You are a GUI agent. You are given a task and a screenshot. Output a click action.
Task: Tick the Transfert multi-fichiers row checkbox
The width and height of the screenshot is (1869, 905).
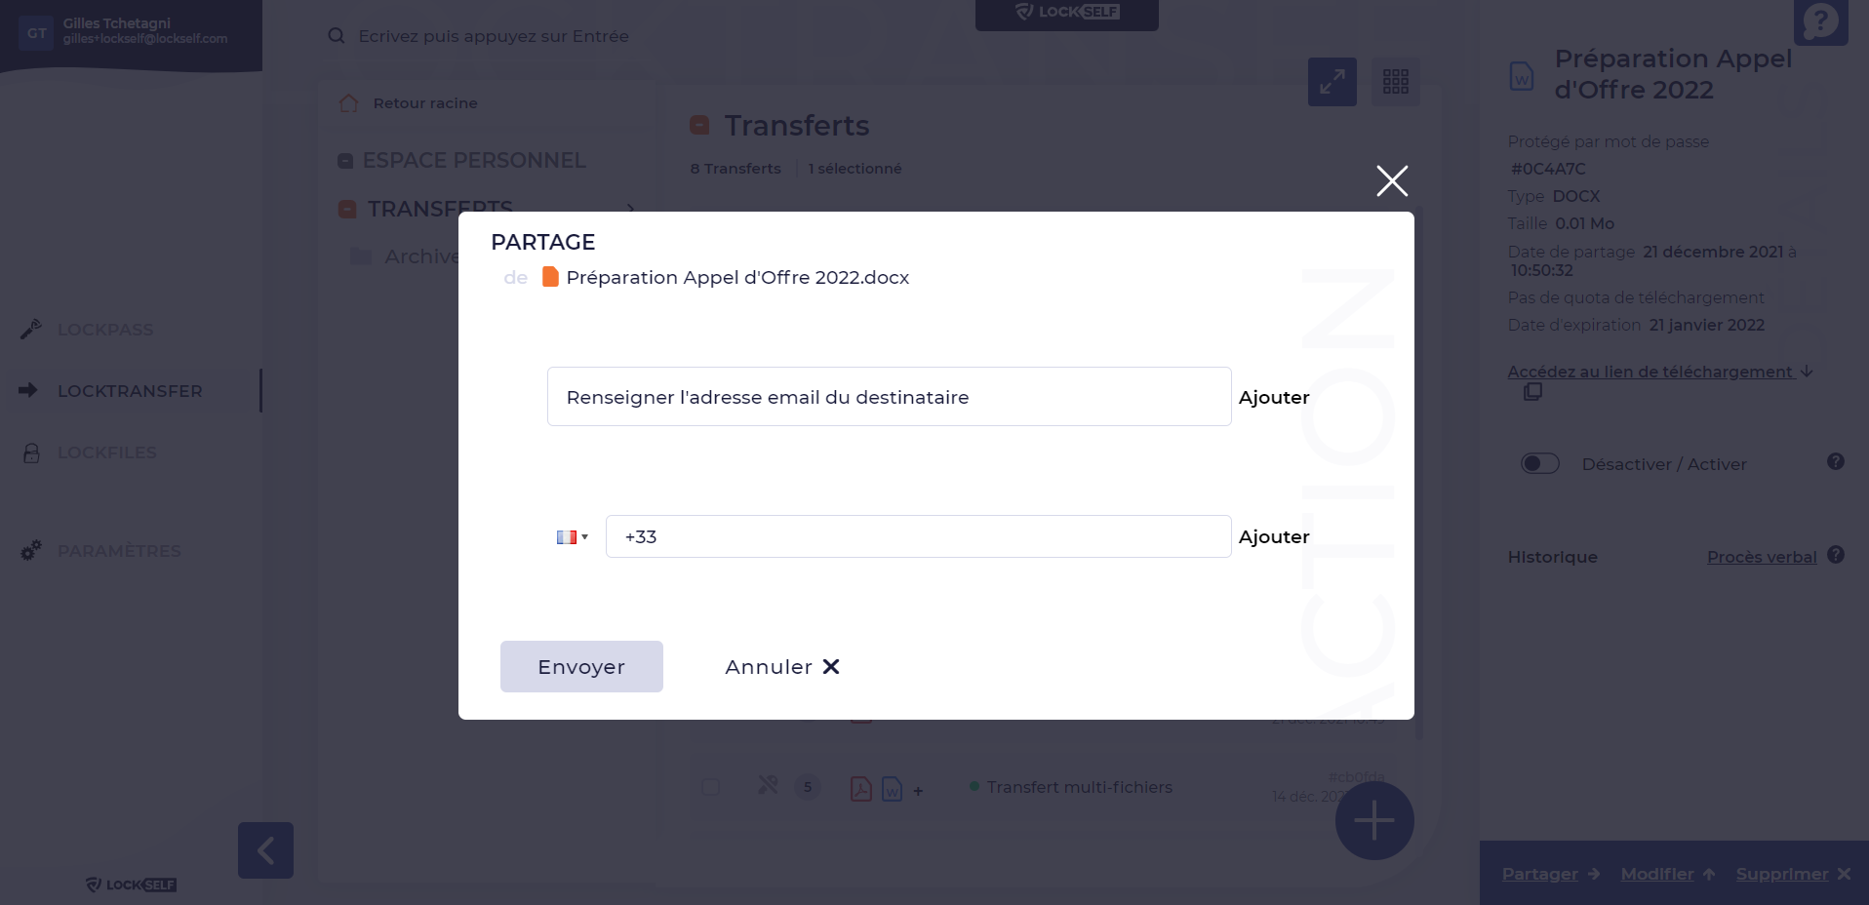(711, 787)
